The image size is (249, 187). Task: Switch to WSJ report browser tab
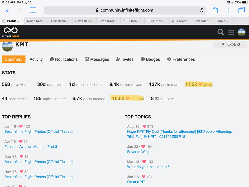coord(181,21)
